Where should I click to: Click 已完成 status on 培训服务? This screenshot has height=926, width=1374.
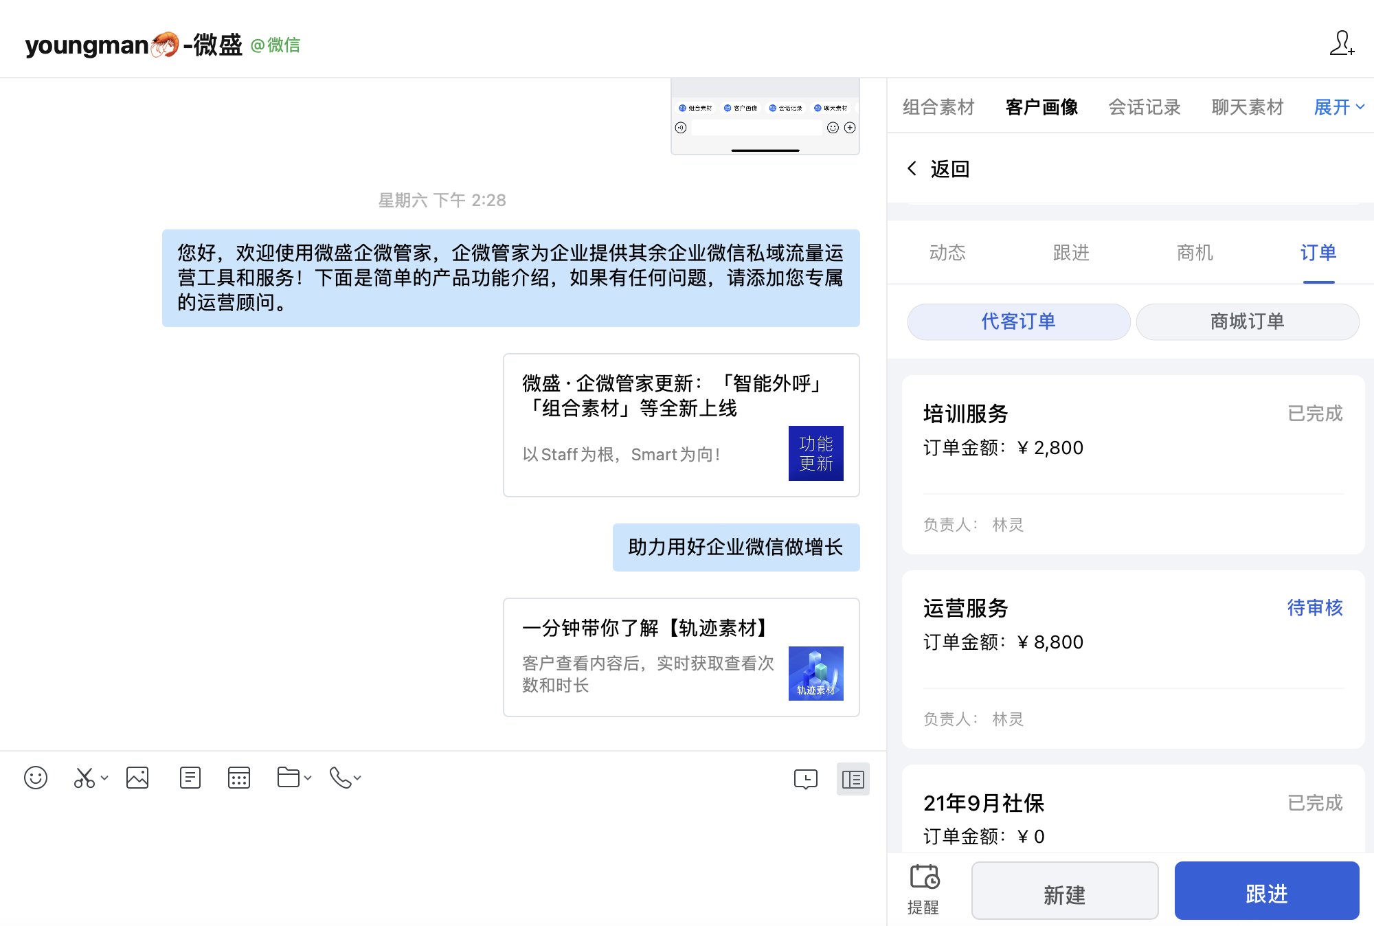coord(1315,414)
